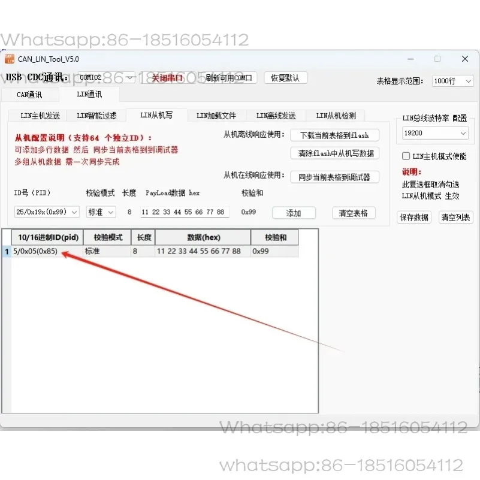The width and height of the screenshot is (480, 480).
Task: Click the table's 校验模式 column header
Action: [x=107, y=237]
